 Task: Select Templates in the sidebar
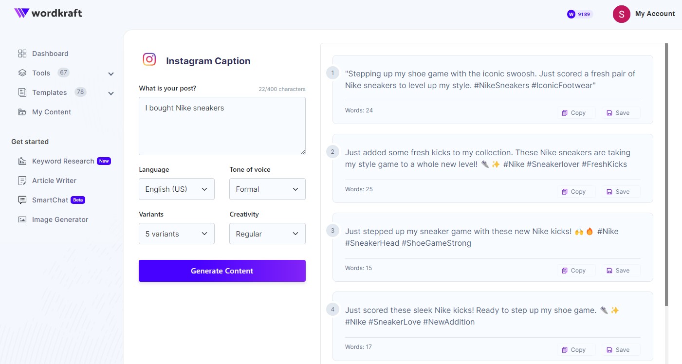click(x=50, y=92)
